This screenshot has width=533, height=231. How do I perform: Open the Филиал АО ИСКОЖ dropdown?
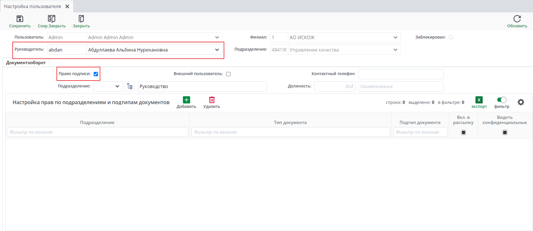395,37
